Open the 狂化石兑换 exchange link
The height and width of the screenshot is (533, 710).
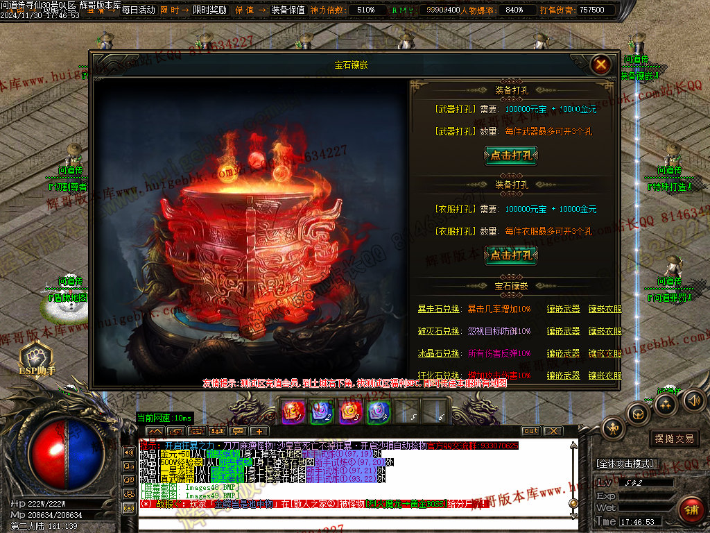(438, 375)
